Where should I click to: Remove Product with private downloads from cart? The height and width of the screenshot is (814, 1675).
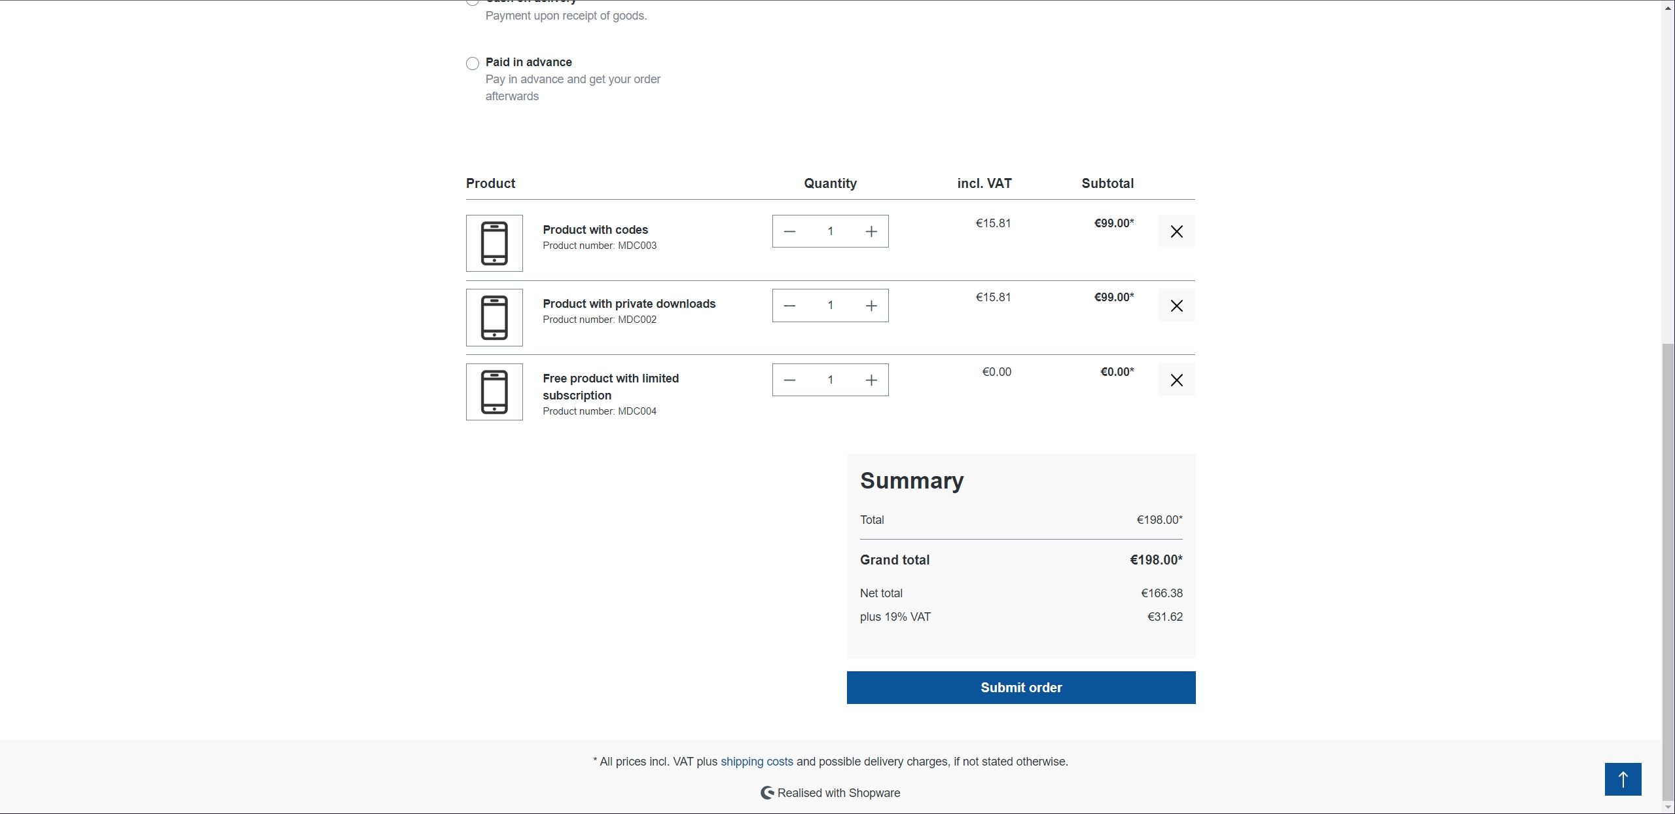pos(1176,306)
